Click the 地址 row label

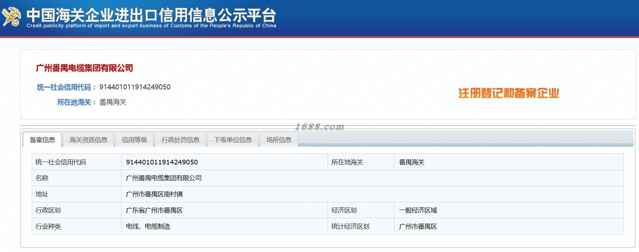pos(42,194)
